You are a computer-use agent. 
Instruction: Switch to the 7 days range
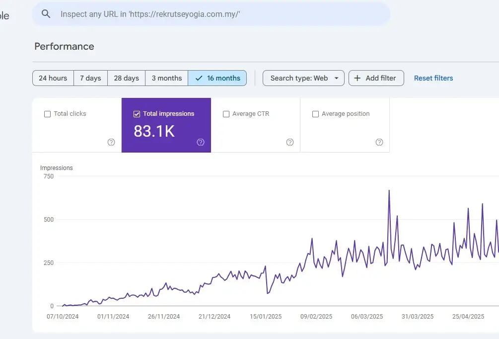pyautogui.click(x=90, y=78)
